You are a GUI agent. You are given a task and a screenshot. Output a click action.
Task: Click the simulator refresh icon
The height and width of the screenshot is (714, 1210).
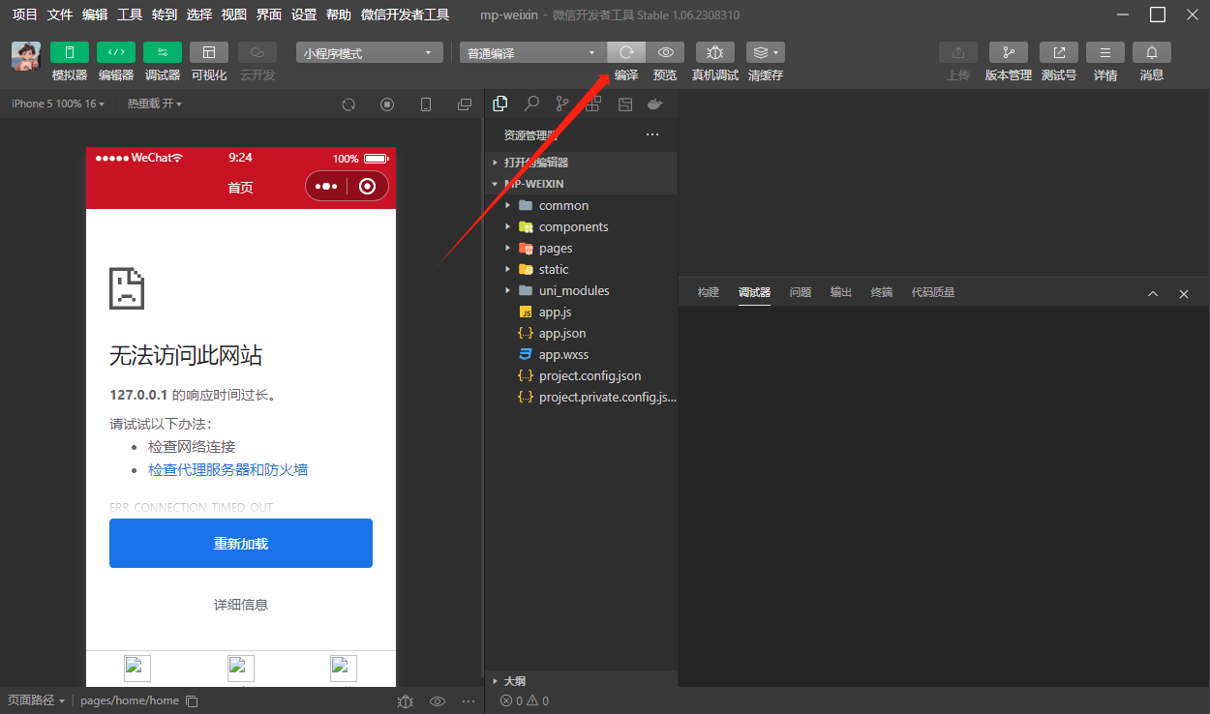pyautogui.click(x=349, y=104)
